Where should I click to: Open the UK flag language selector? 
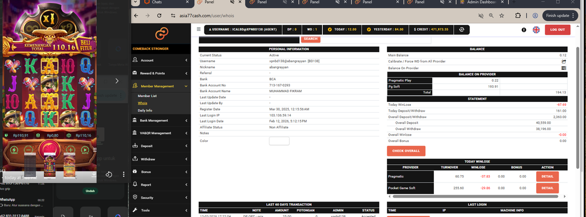[x=536, y=30]
